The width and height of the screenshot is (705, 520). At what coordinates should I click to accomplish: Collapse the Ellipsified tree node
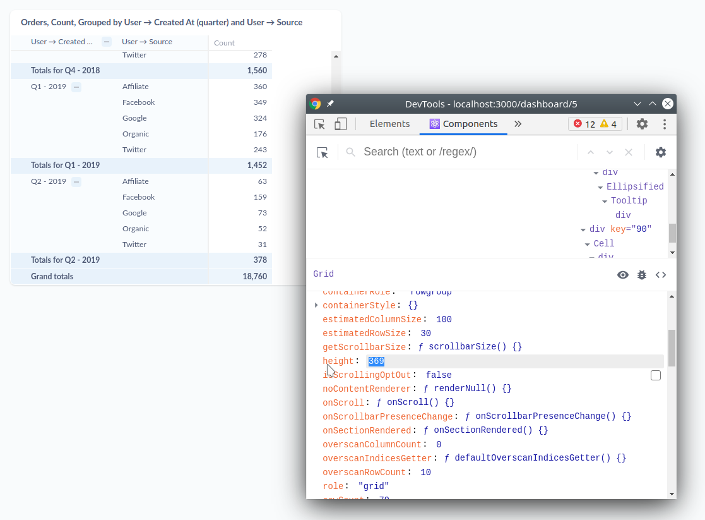point(599,186)
